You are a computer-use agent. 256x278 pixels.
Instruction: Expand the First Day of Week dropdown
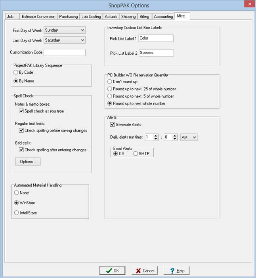(x=82, y=30)
